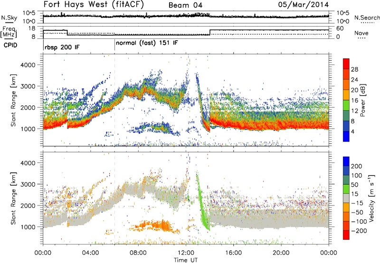380x263 pixels.
Task: Click the '28' tick on the power colorbar
Action: click(354, 69)
